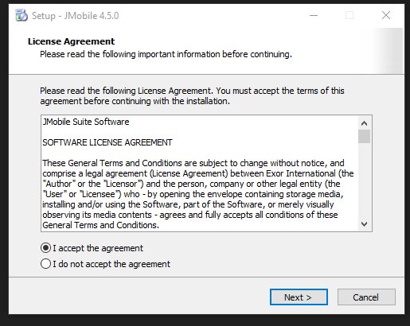Image resolution: width=410 pixels, height=326 pixels.
Task: Click the 'JMobile Suite Software' first line
Action: click(86, 122)
